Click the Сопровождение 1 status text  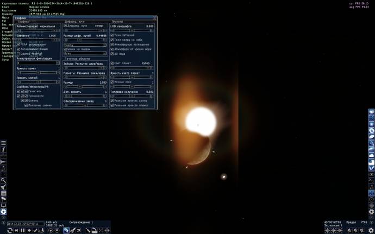[81, 222]
